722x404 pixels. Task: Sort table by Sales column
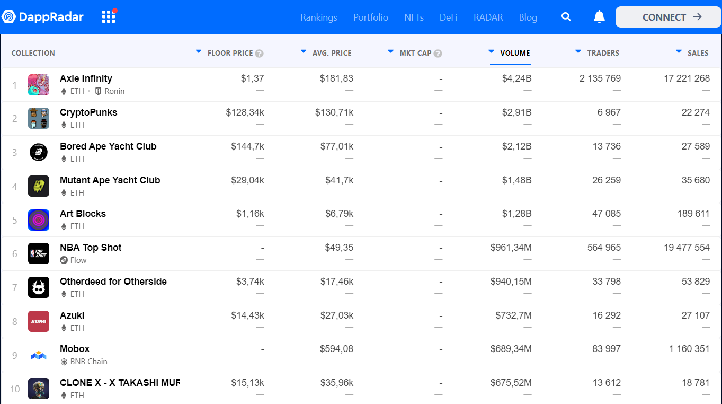[697, 53]
